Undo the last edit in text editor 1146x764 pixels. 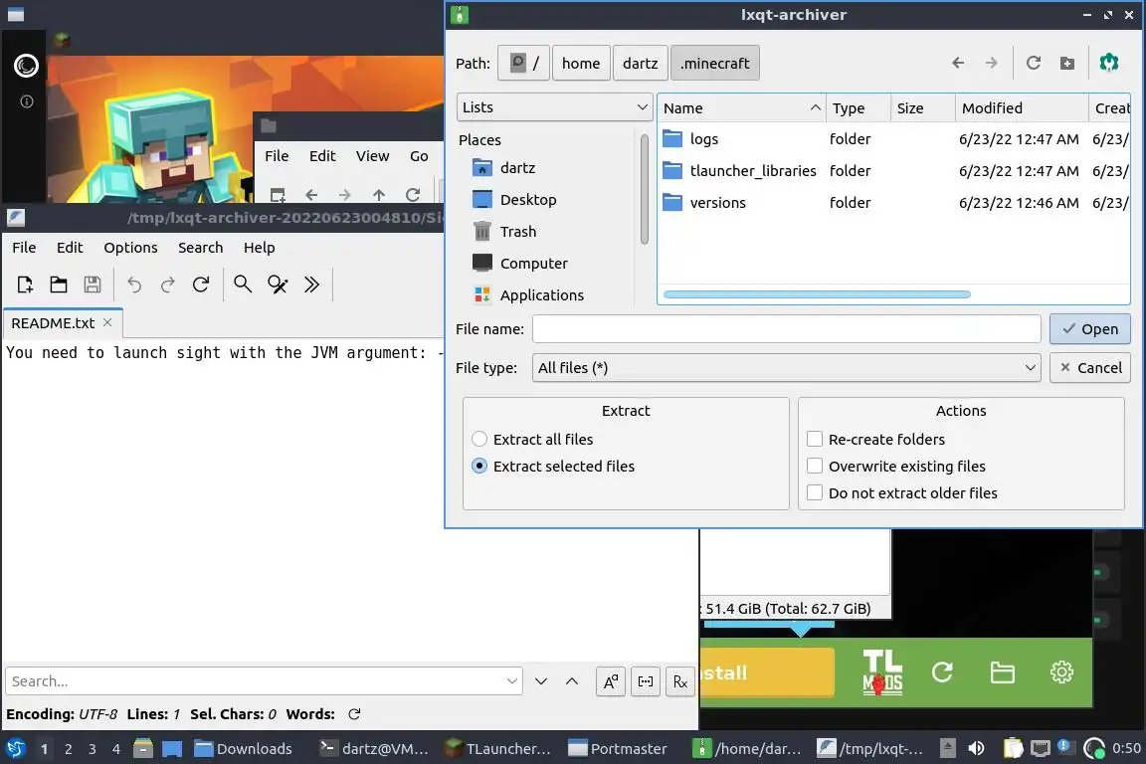134,285
